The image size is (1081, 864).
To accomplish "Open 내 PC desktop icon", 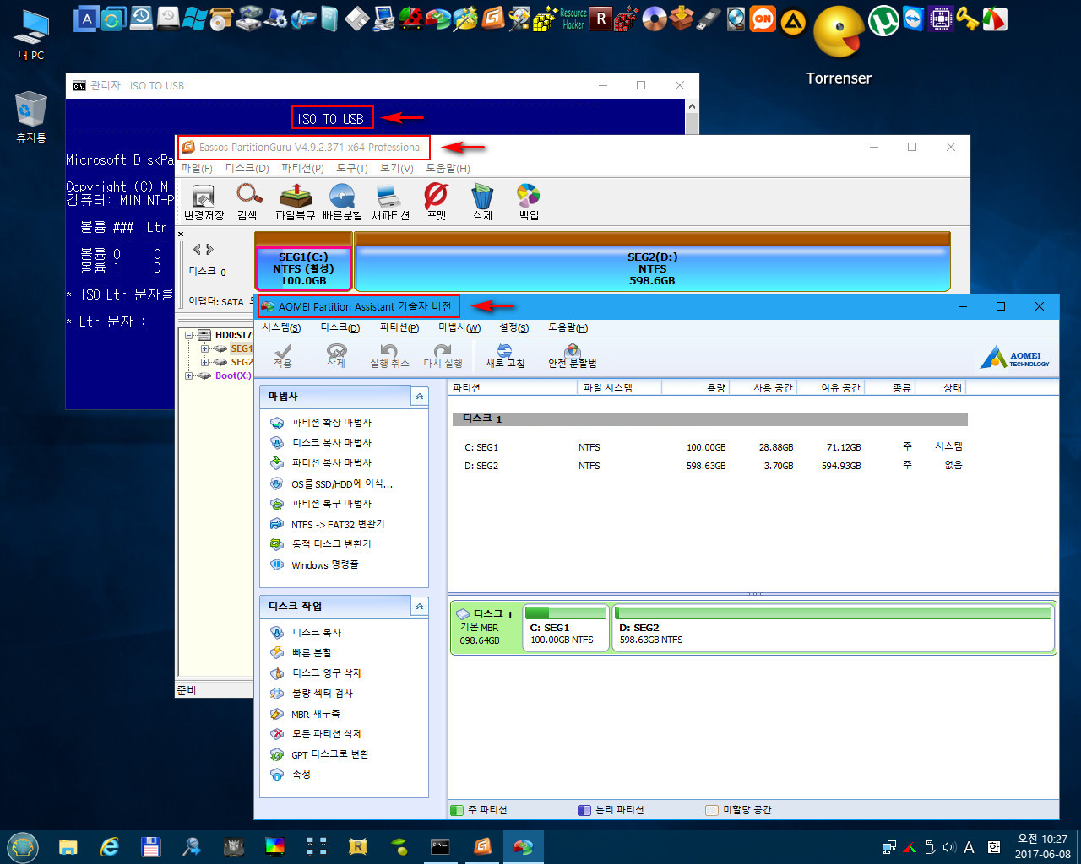I will [x=31, y=35].
